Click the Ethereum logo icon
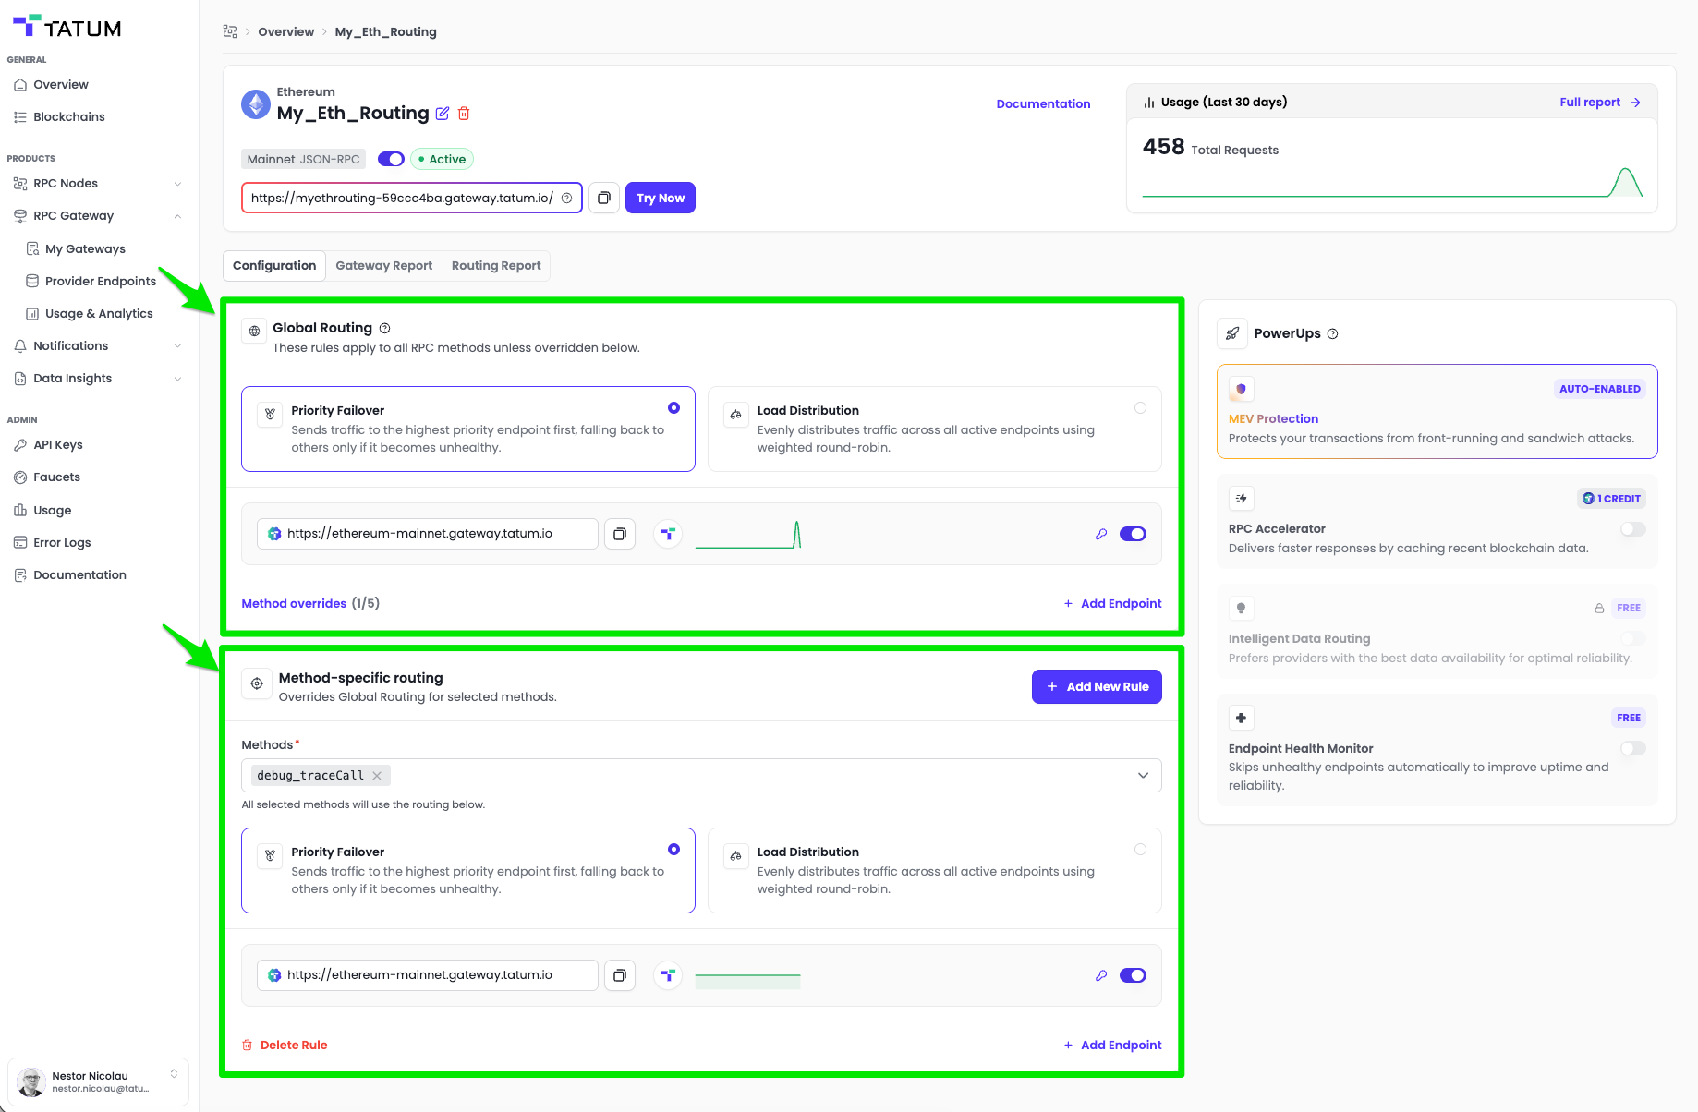The image size is (1698, 1112). click(x=256, y=104)
